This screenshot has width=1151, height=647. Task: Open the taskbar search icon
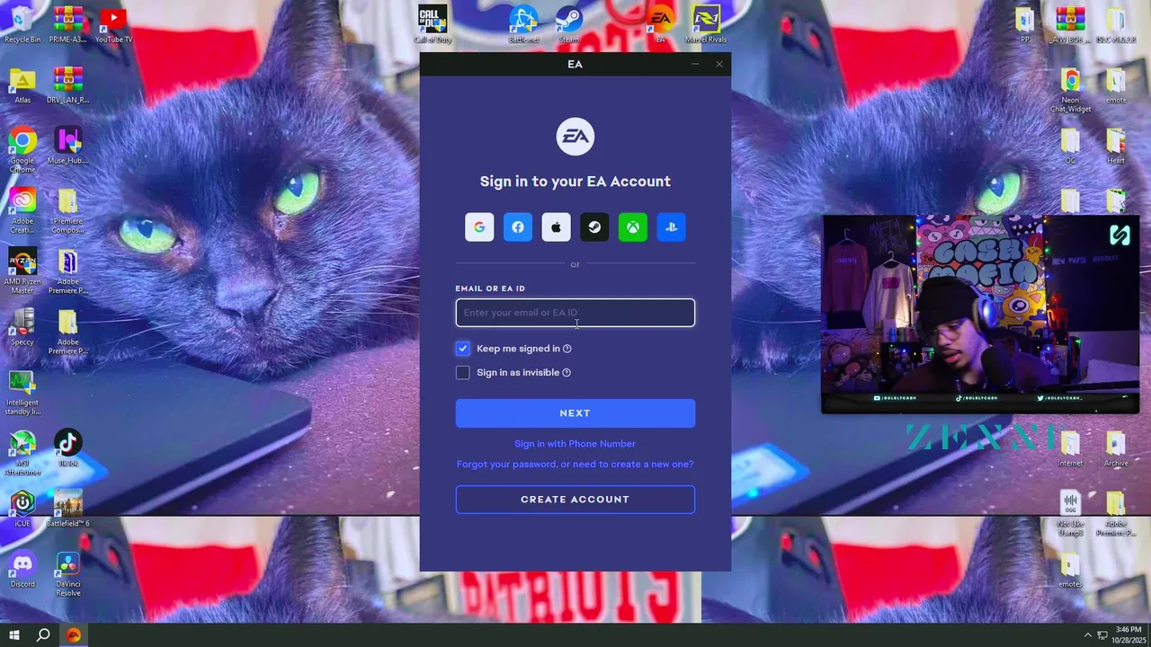coord(43,635)
